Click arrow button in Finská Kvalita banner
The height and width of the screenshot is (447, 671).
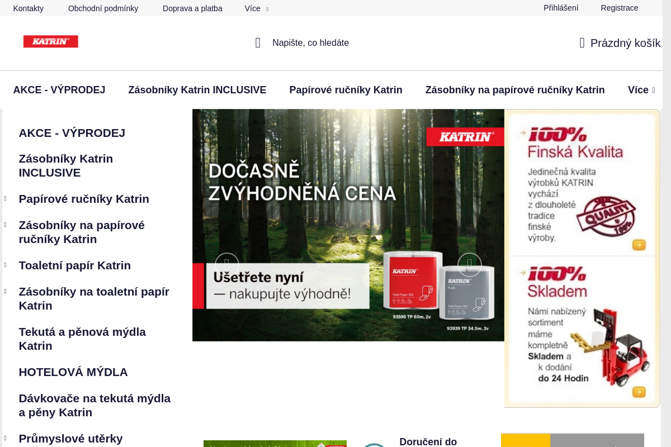639,245
